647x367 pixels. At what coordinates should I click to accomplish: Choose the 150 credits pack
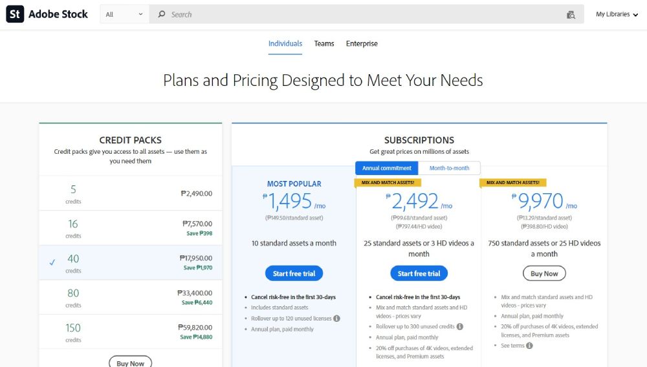point(130,332)
